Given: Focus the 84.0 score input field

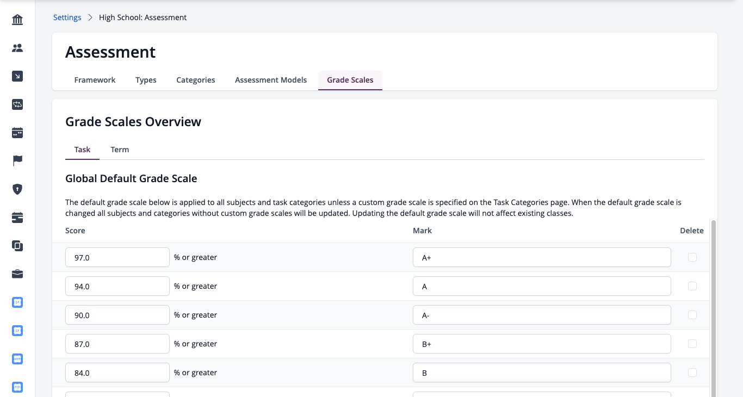Looking at the screenshot, I should point(117,373).
